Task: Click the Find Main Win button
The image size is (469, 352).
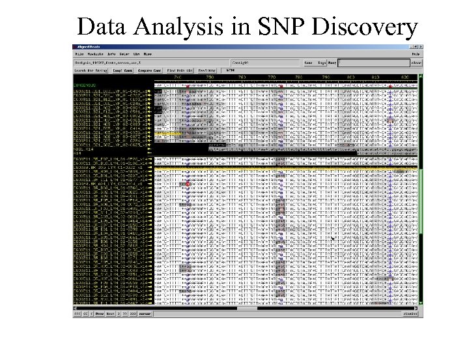Action: (180, 70)
